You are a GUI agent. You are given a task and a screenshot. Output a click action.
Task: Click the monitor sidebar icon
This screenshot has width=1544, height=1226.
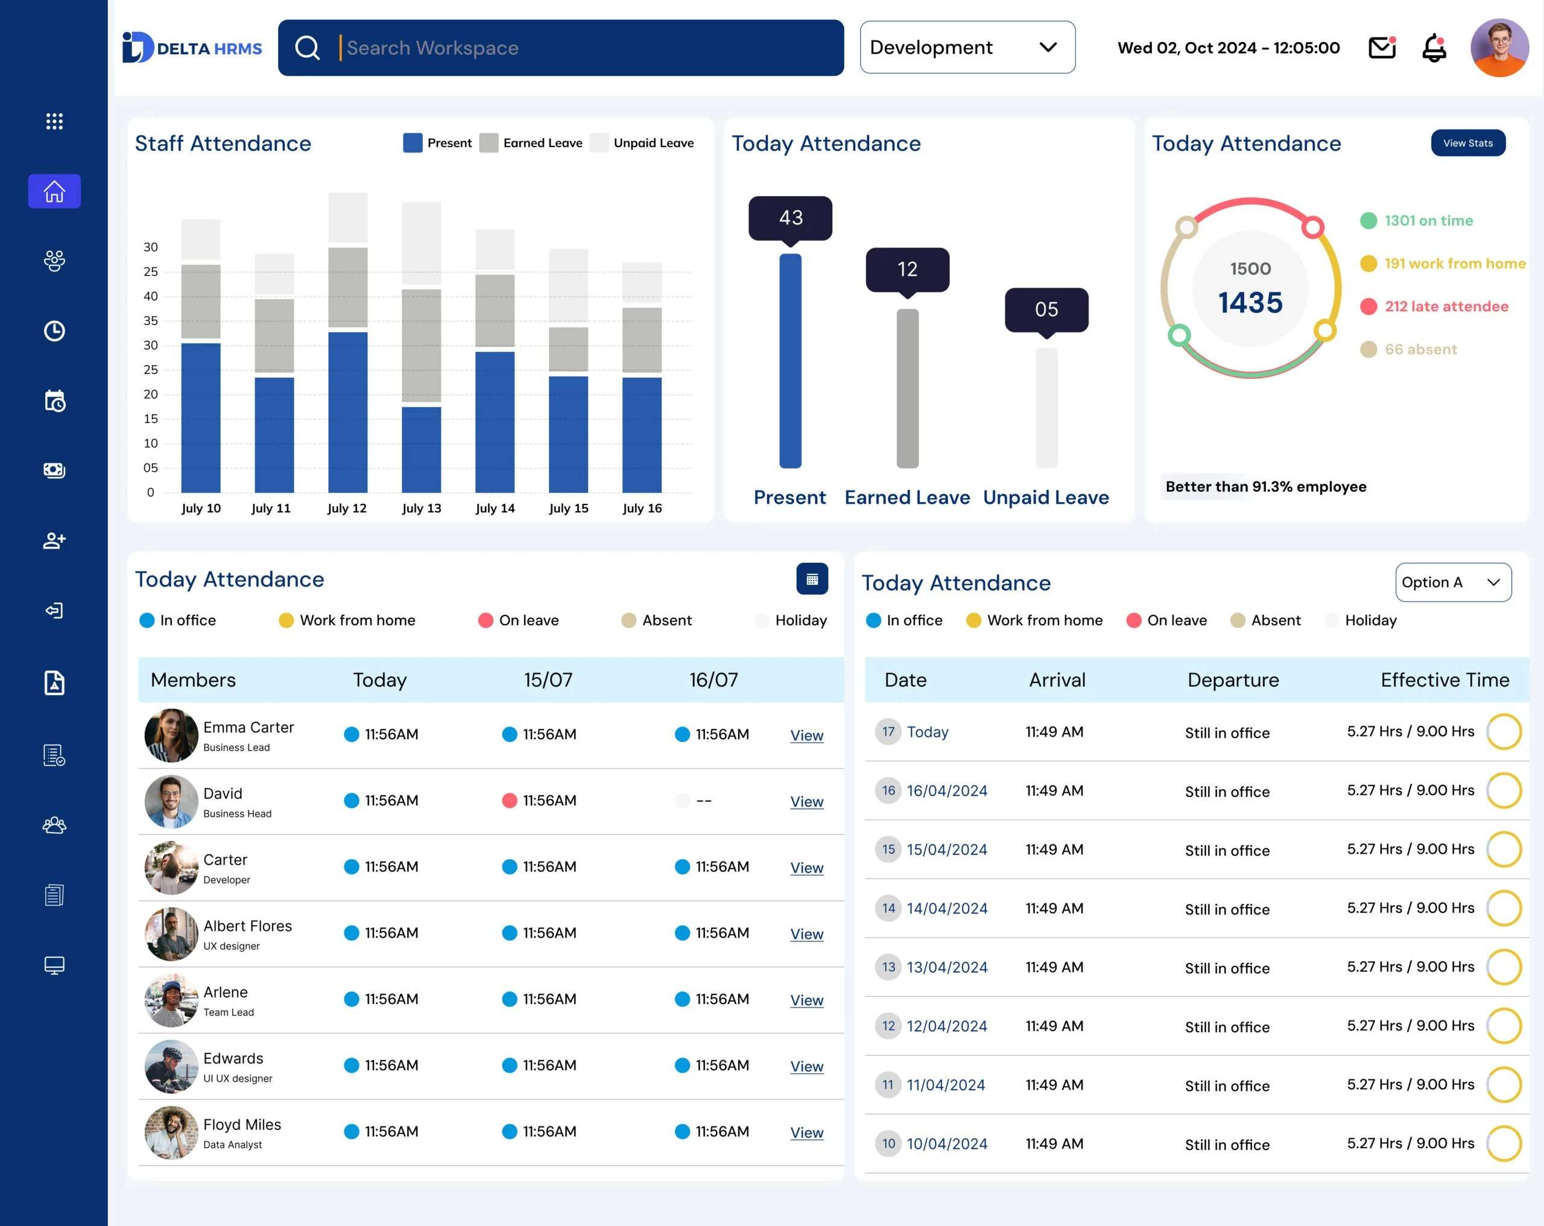coord(54,965)
